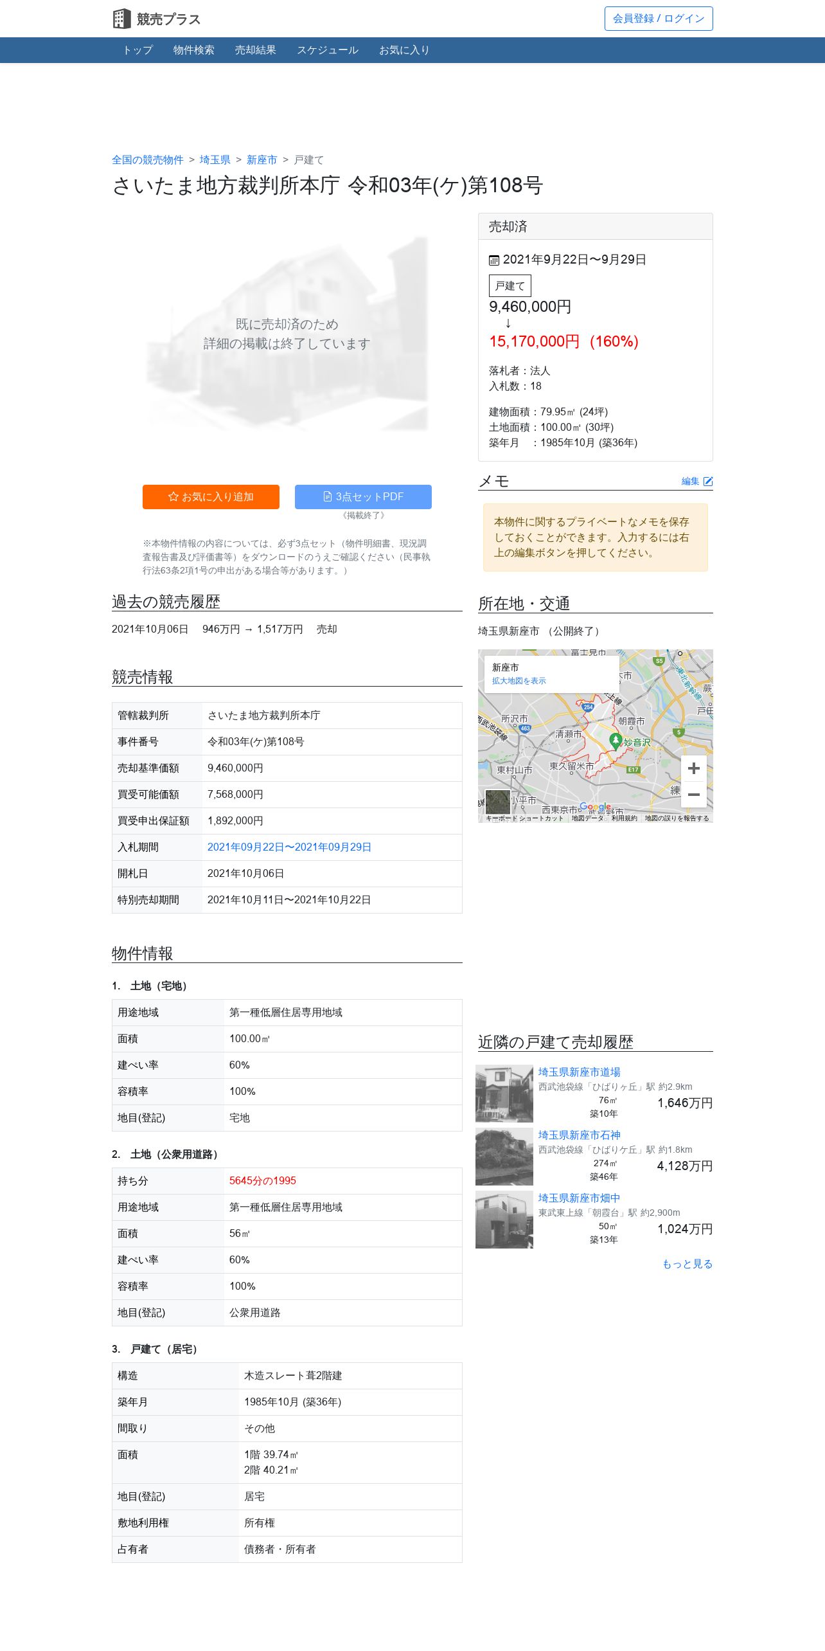Click 埼玉県 breadcrumb link
Screen dimensions: 825x1651
(x=215, y=160)
